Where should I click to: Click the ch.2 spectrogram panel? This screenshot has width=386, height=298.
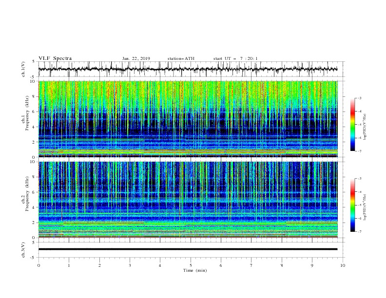coord(188,200)
